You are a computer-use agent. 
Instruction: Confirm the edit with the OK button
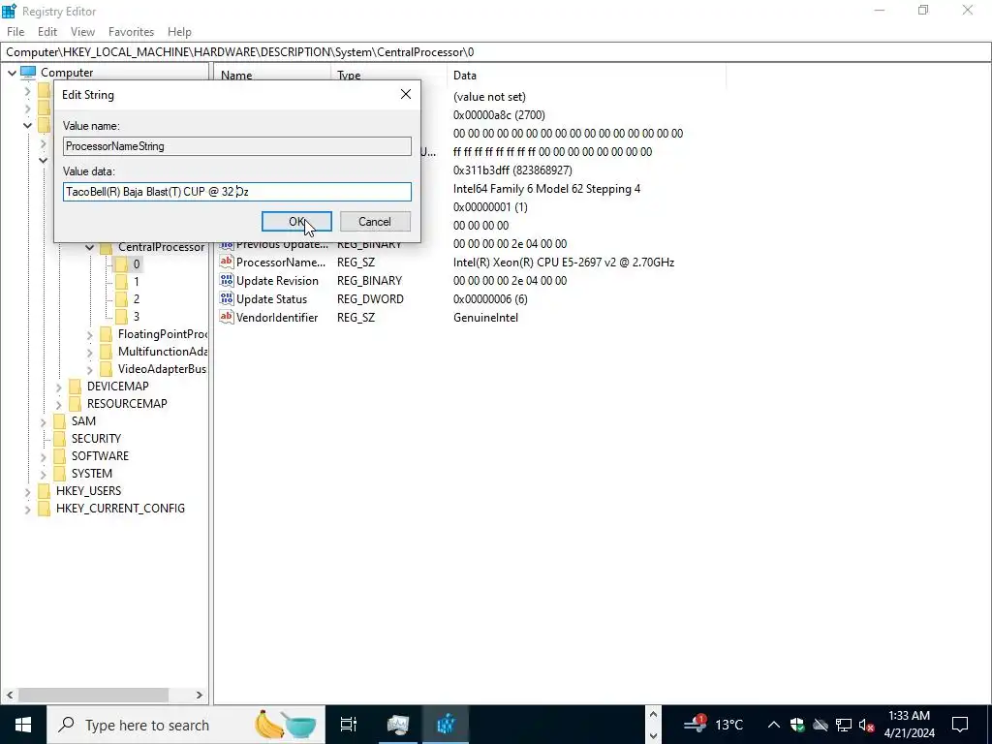coord(296,222)
